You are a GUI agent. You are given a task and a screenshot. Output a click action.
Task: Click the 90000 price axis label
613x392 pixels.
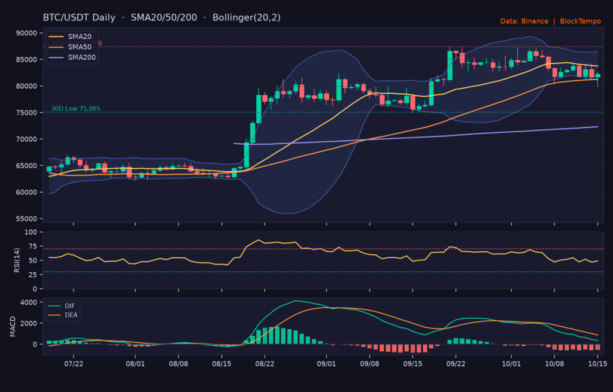point(26,34)
